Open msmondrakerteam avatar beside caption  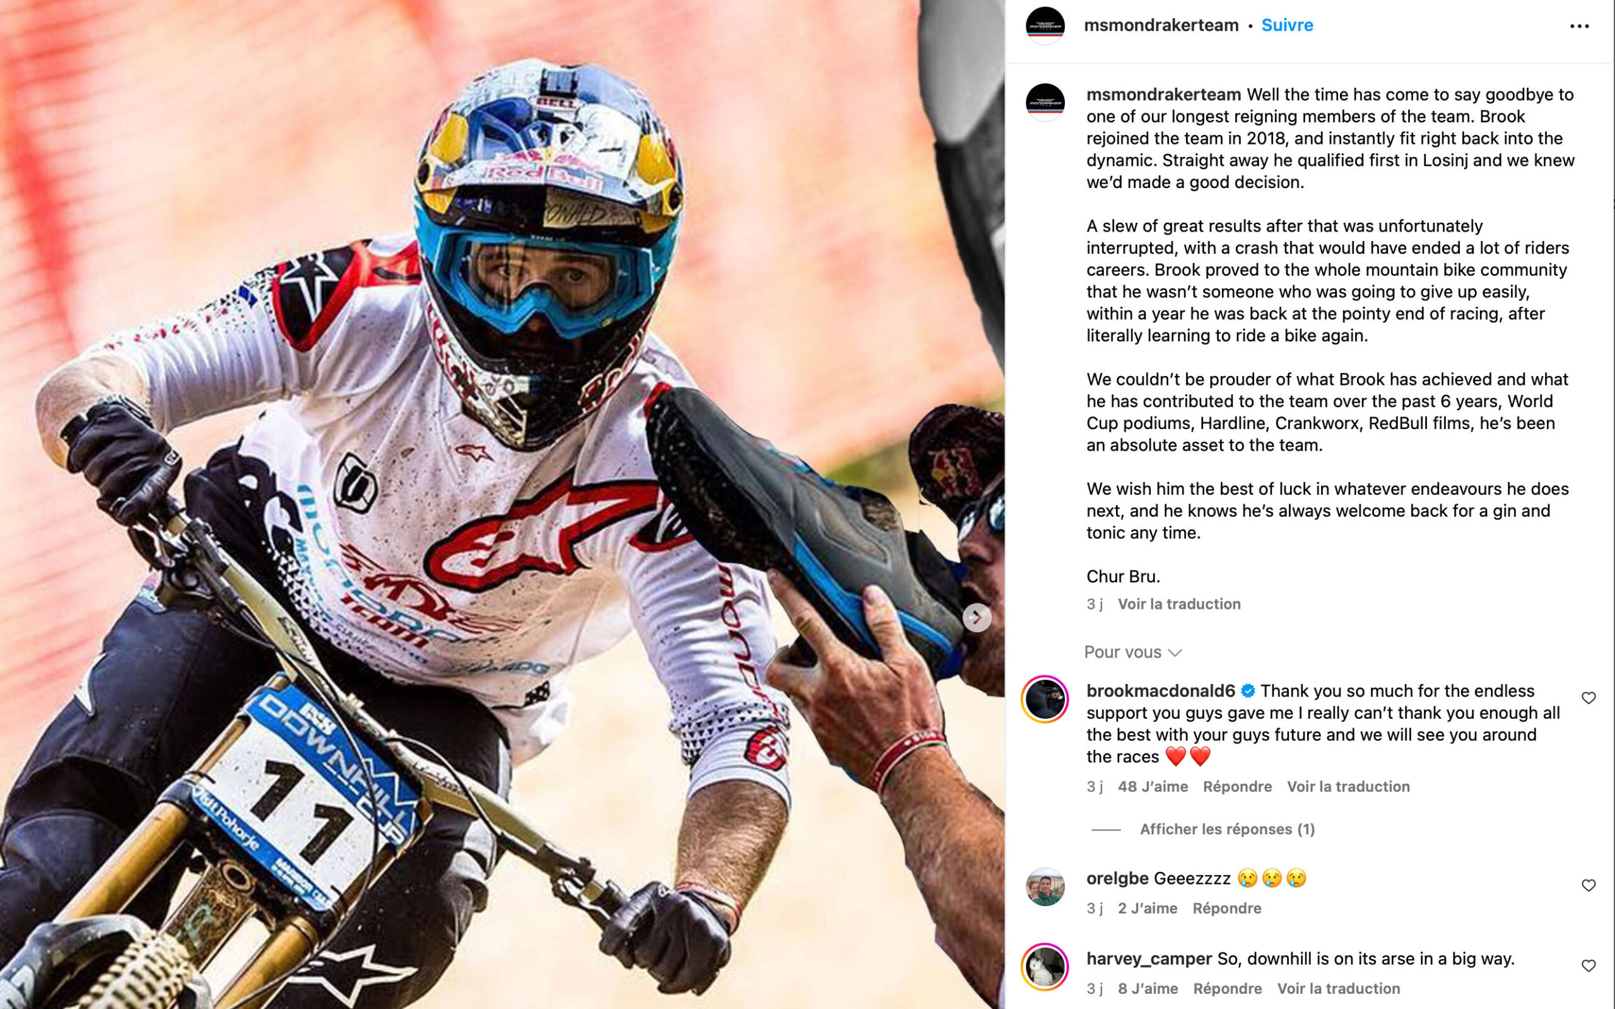[1045, 103]
